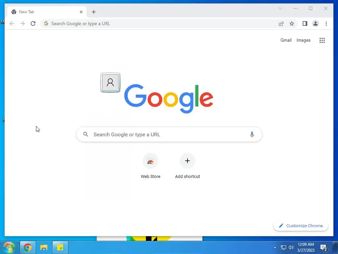Click the Web Store label text
The width and height of the screenshot is (338, 254).
pyautogui.click(x=151, y=177)
